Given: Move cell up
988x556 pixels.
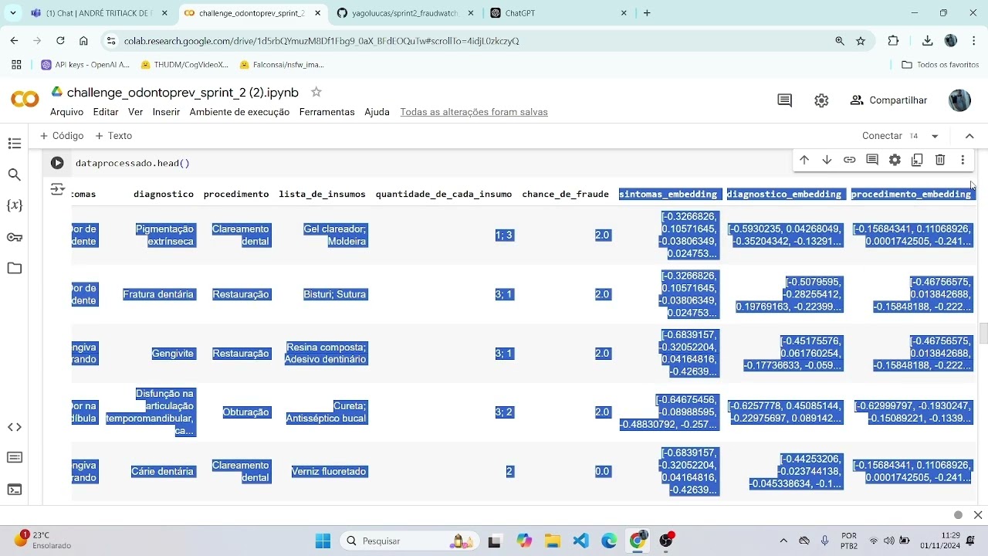Looking at the screenshot, I should click(x=804, y=160).
